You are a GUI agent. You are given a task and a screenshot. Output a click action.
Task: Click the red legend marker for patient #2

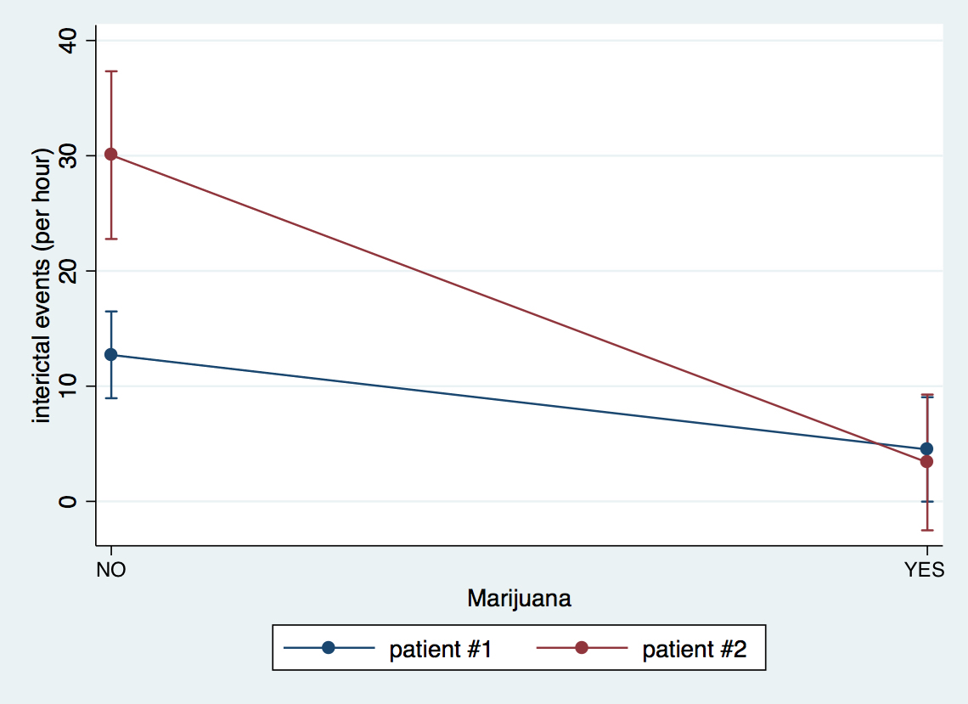coord(582,648)
